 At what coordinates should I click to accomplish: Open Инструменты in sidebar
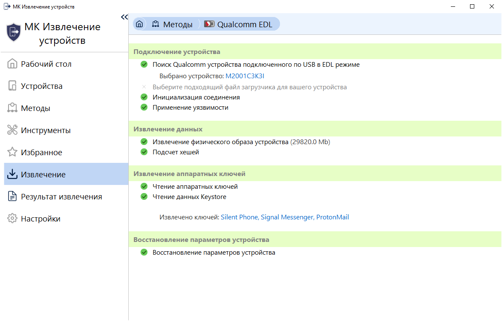66,130
